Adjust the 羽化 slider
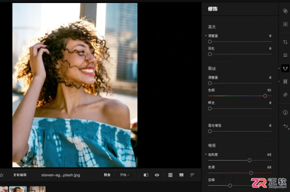 click(240, 54)
